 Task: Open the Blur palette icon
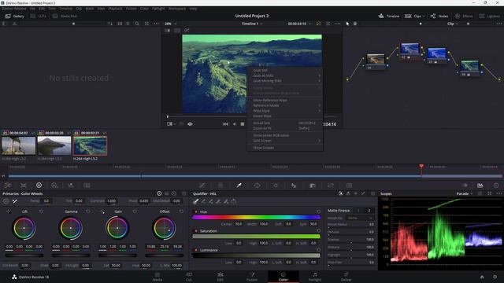coord(294,186)
